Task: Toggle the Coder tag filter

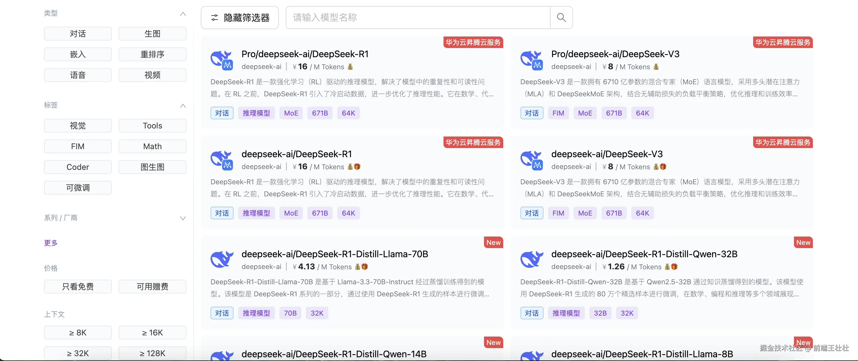Action: pos(78,167)
